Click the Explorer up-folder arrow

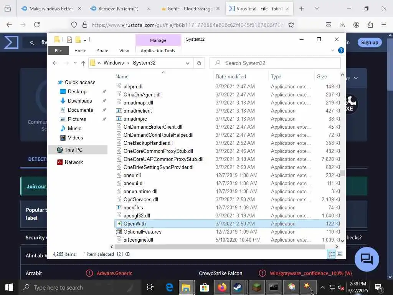[x=83, y=63]
